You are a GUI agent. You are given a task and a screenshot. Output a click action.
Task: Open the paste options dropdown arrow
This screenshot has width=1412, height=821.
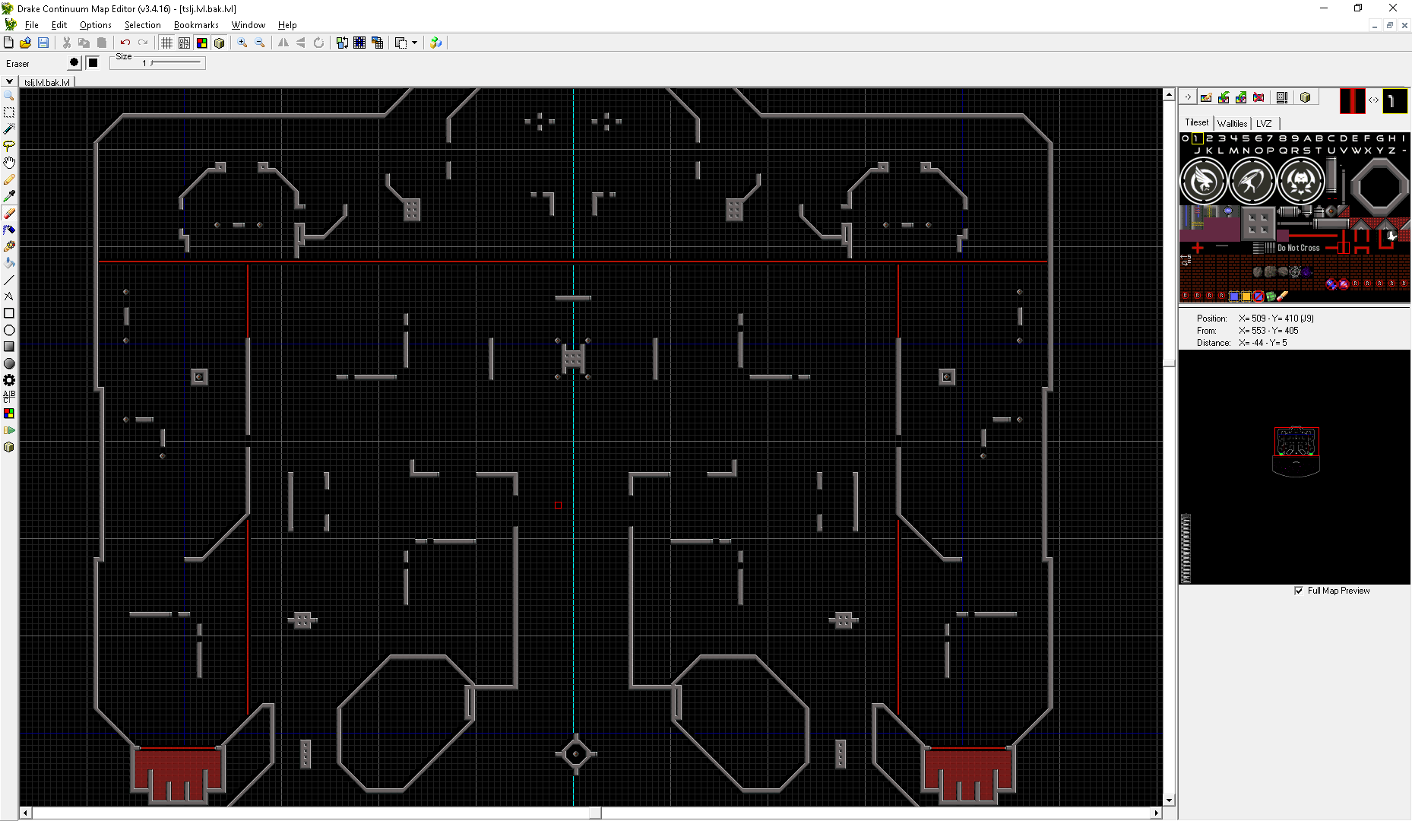[414, 43]
